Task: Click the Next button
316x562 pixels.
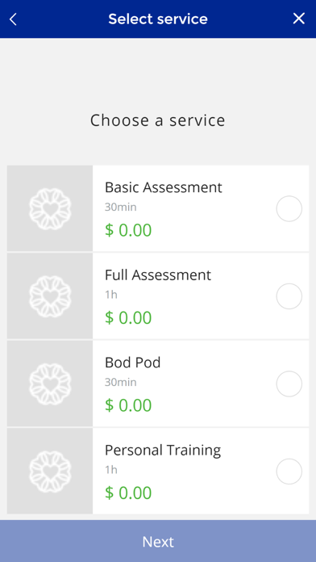Action: (158, 541)
